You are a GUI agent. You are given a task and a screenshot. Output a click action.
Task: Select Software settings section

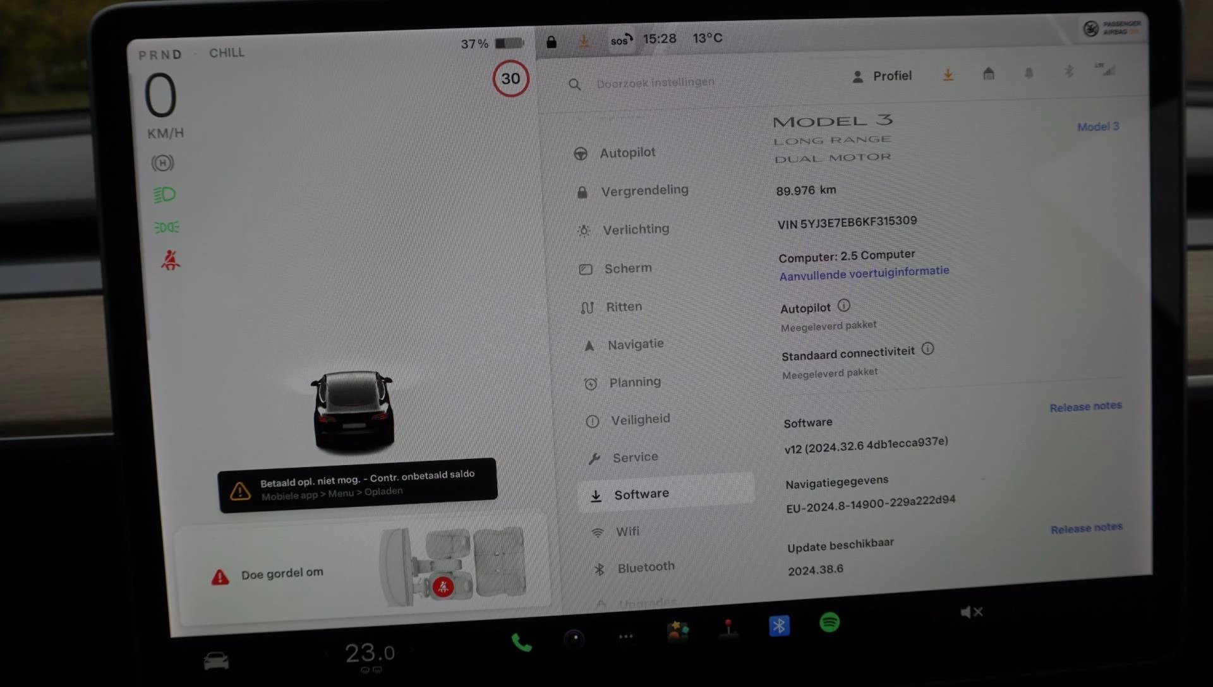coord(641,493)
